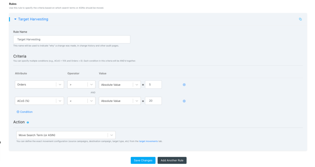315x167 pixels.
Task: Click the Action heading text
Action: click(x=19, y=122)
